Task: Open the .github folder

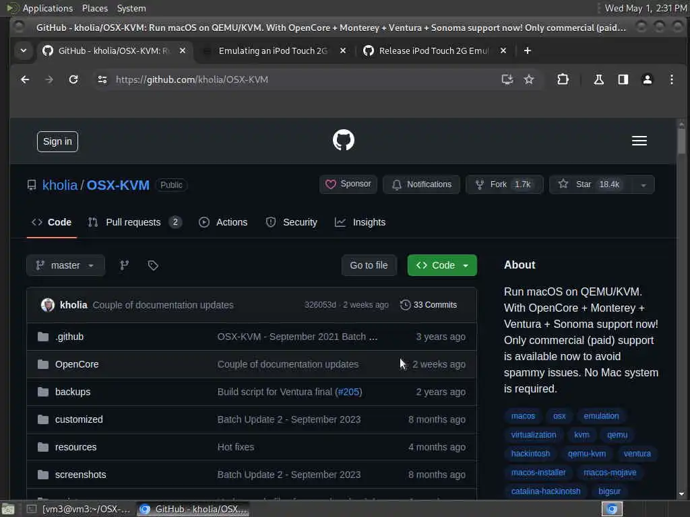Action: [69, 337]
